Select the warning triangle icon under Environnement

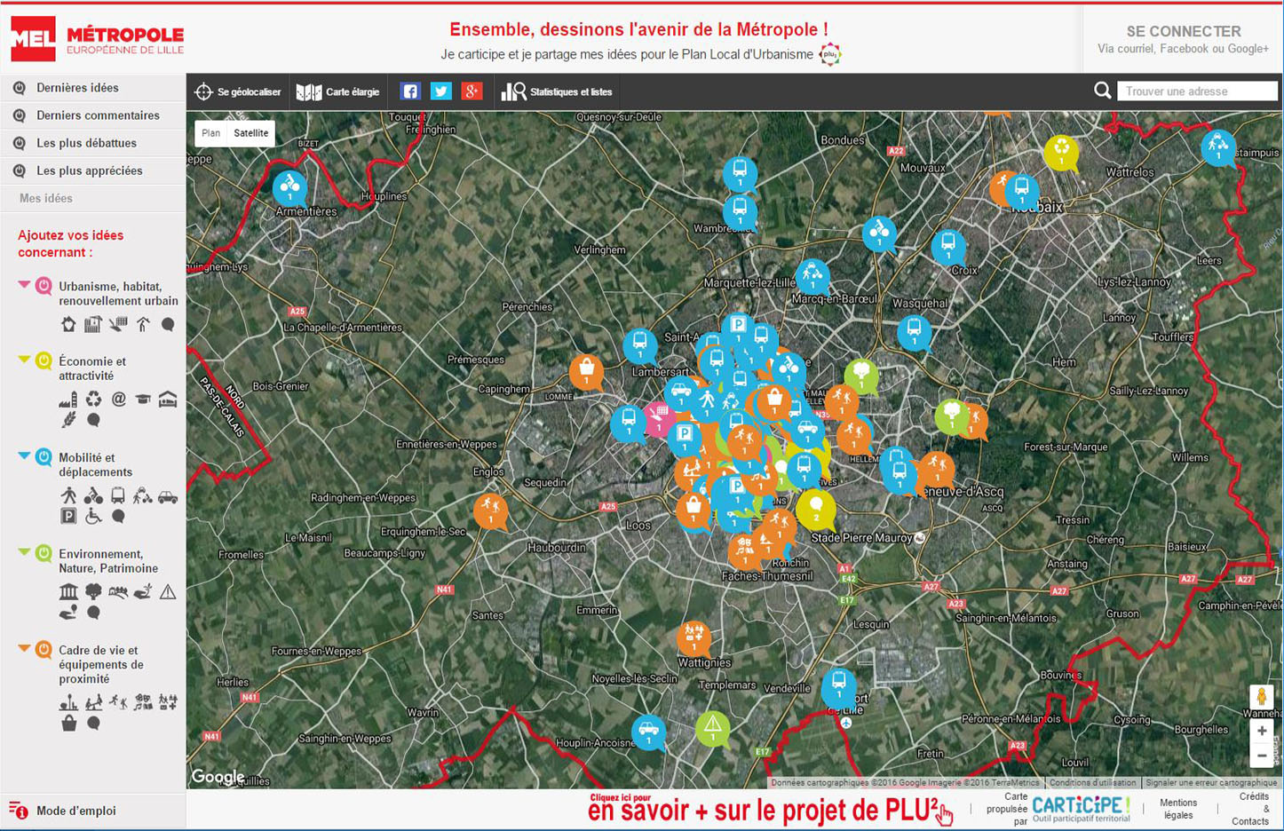coord(168,592)
